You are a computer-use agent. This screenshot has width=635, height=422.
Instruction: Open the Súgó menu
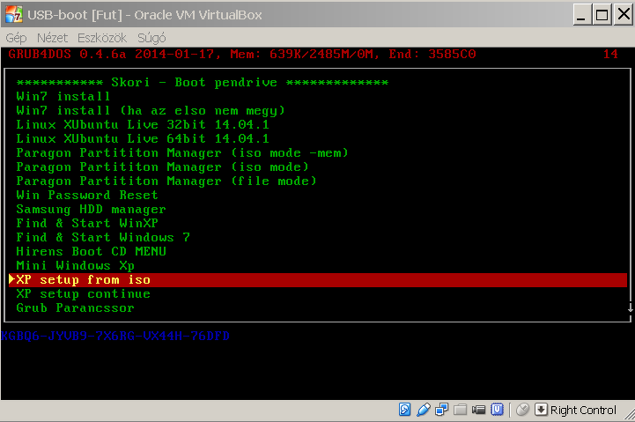pos(151,38)
